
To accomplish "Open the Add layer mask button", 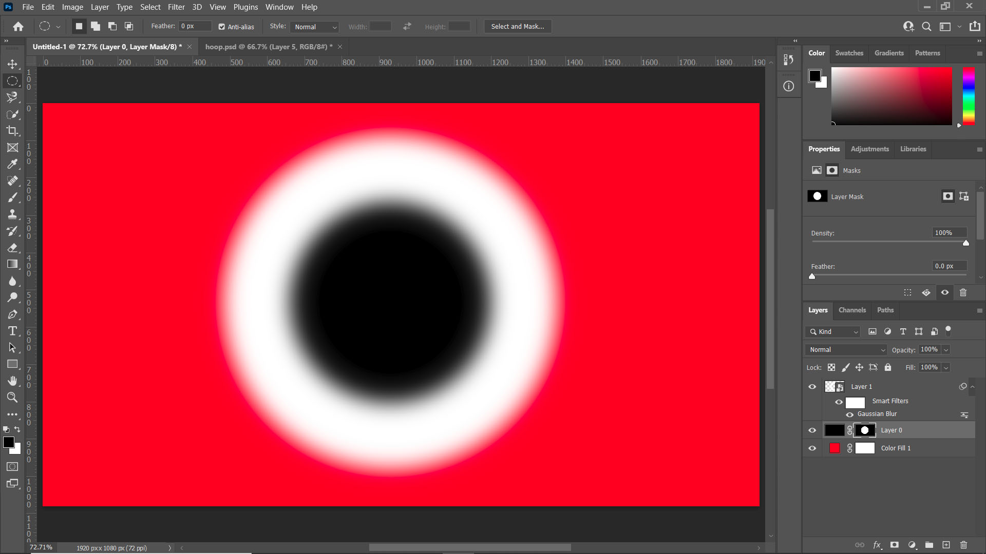I will 894,545.
